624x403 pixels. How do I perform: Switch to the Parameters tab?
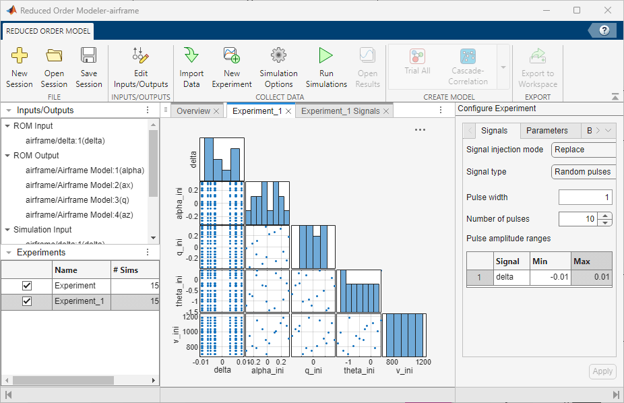coord(547,130)
